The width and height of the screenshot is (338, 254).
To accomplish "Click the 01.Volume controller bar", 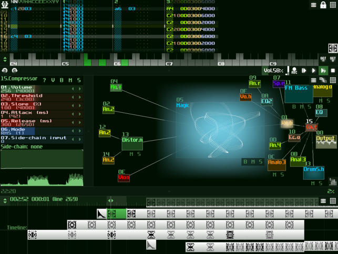I will [x=42, y=89].
